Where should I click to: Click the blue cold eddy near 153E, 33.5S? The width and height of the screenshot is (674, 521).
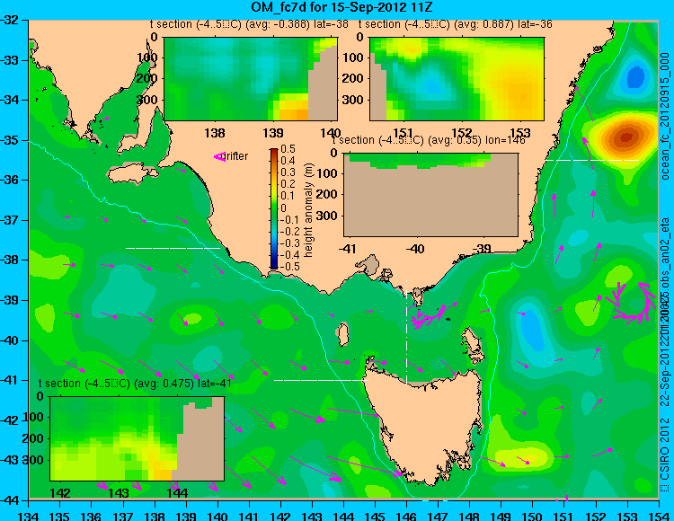[x=635, y=77]
